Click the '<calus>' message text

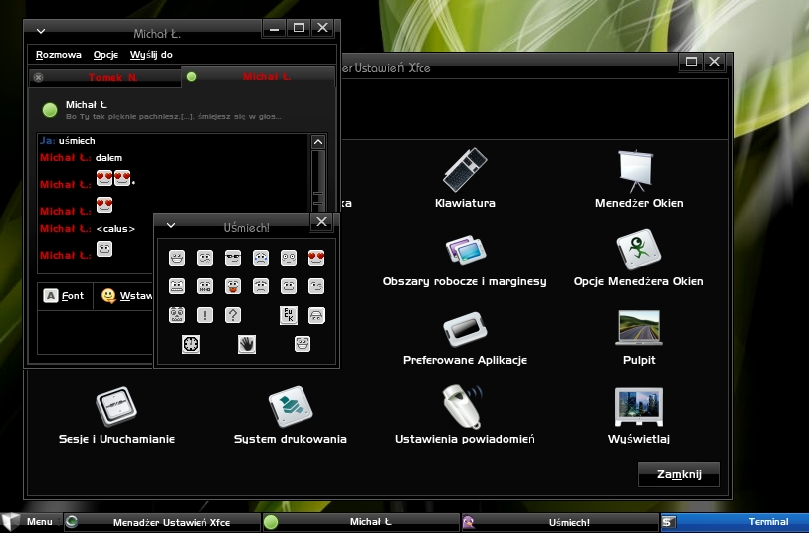[115, 229]
